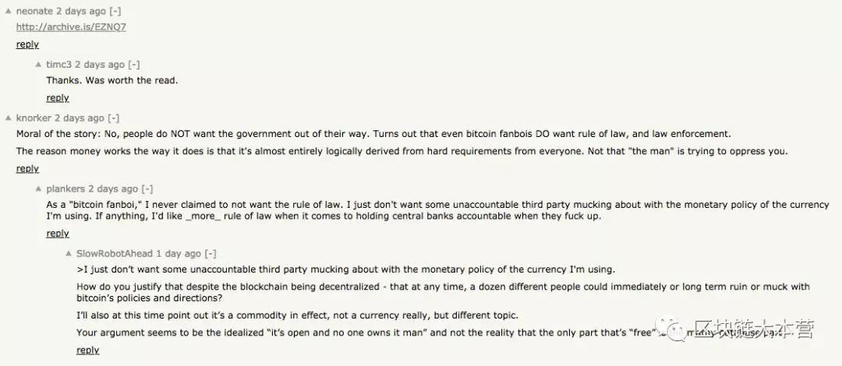Collapse knorker's comment thread with [-]
This screenshot has height=366, width=842.
(x=113, y=118)
